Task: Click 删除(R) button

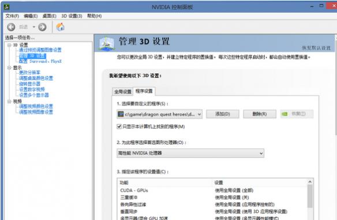Action: point(260,114)
